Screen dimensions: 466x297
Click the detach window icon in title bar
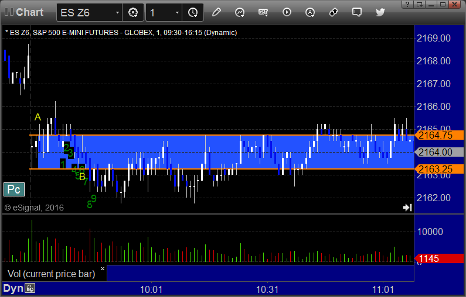pyautogui.click(x=419, y=4)
